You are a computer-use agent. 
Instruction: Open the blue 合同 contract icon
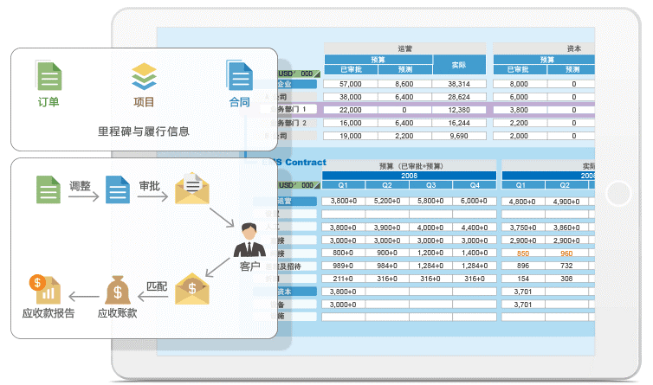[x=239, y=76]
